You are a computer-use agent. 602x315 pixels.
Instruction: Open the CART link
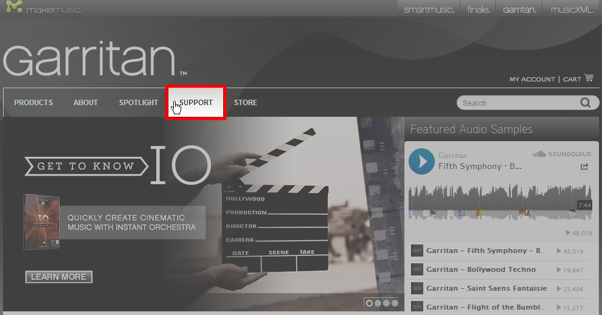click(572, 79)
